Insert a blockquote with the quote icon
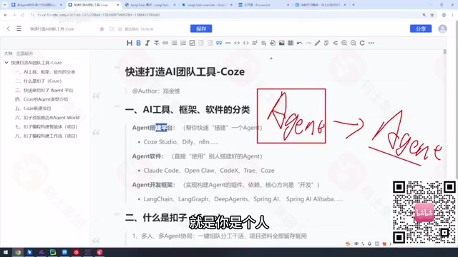Image resolution: width=458 pixels, height=257 pixels. coord(219,43)
